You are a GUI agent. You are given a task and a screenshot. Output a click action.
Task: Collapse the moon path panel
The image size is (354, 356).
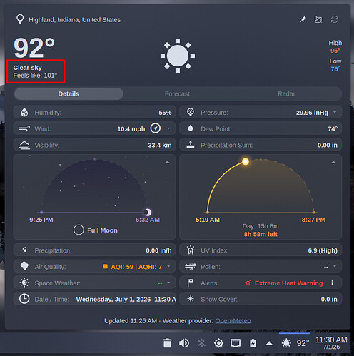coord(168,162)
